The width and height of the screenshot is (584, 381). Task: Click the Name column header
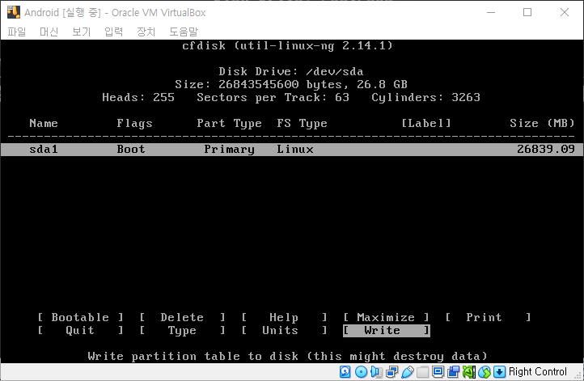tap(44, 123)
